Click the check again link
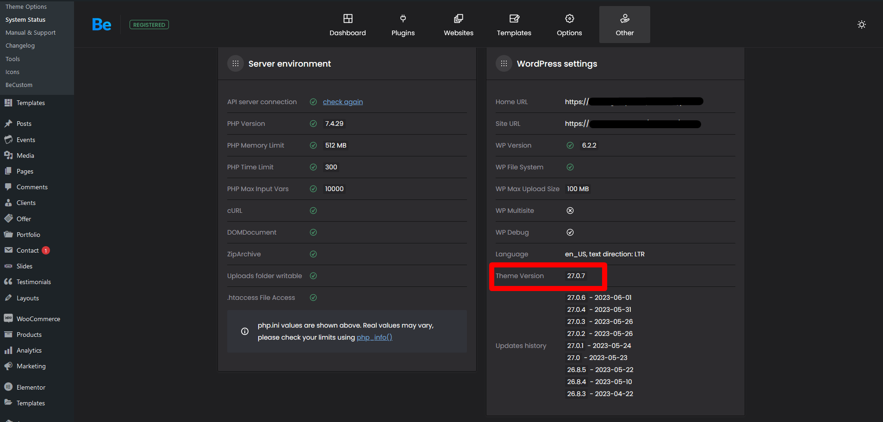The width and height of the screenshot is (883, 422). pos(343,102)
